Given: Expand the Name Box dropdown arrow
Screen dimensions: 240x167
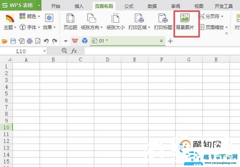Looking at the screenshot, I should (x=44, y=51).
